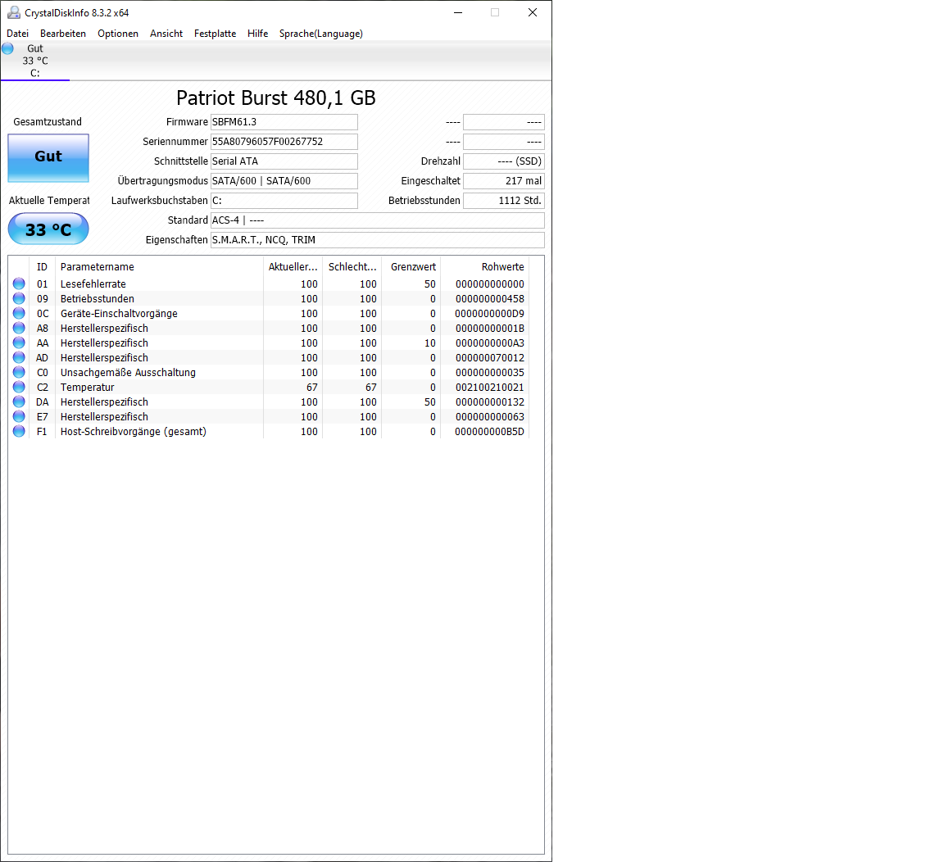The height and width of the screenshot is (862, 944).
Task: Select the Geräte-Einschaltvorgänge parameter name
Action: [119, 314]
